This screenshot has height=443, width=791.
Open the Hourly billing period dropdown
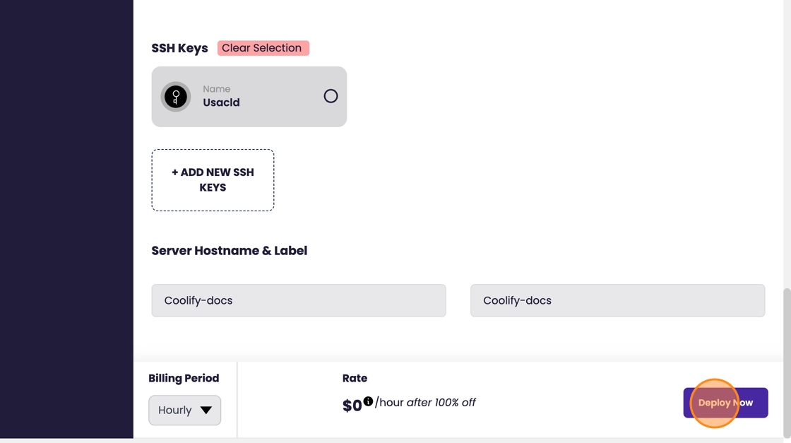[x=184, y=410]
